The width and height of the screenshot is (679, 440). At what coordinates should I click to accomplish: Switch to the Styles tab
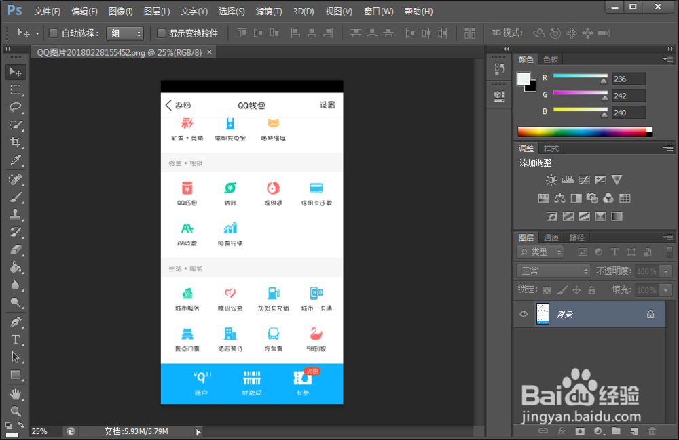[x=551, y=148]
